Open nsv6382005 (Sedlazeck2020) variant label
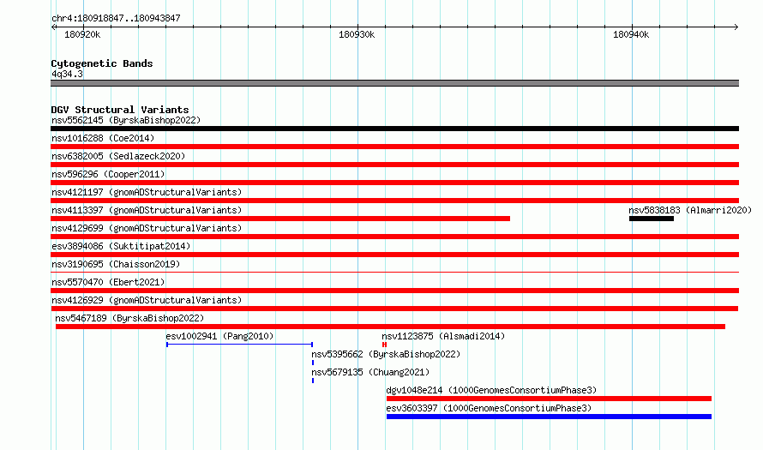Screen dimensions: 763x450 pos(118,156)
